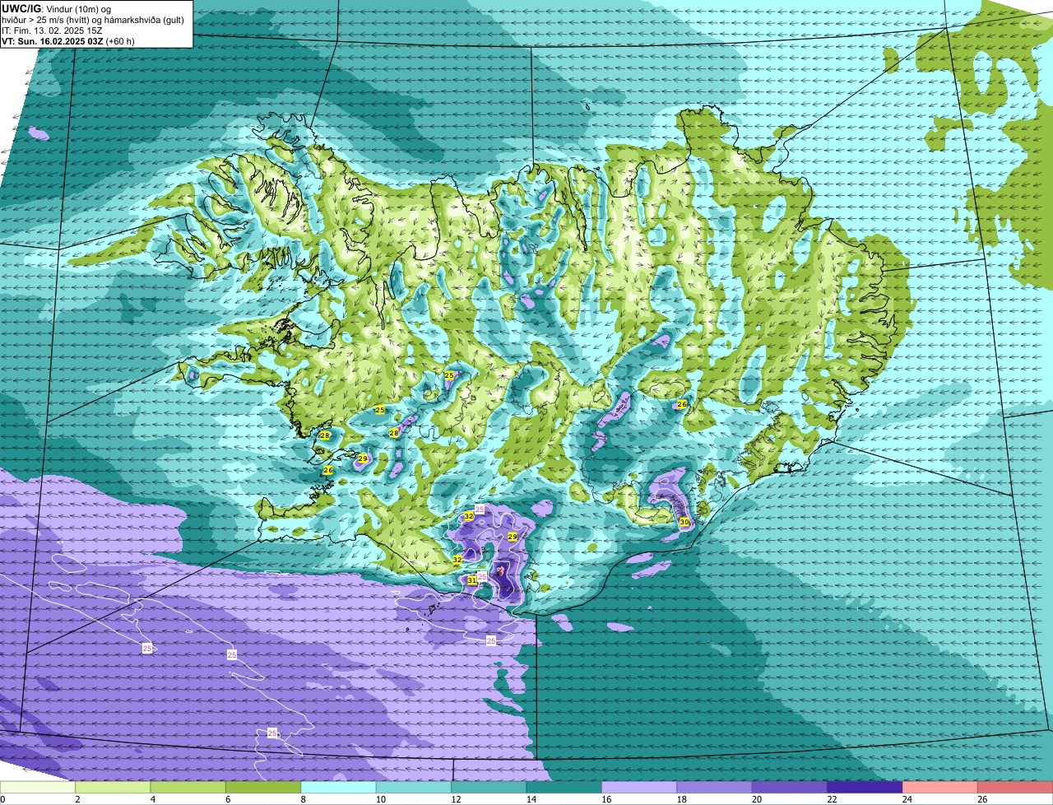Click the legend scale number 16
Screen dimensions: 1053x805
point(605,799)
